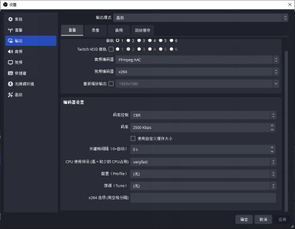Switch to the 回放缓存 tab

[x=143, y=30]
